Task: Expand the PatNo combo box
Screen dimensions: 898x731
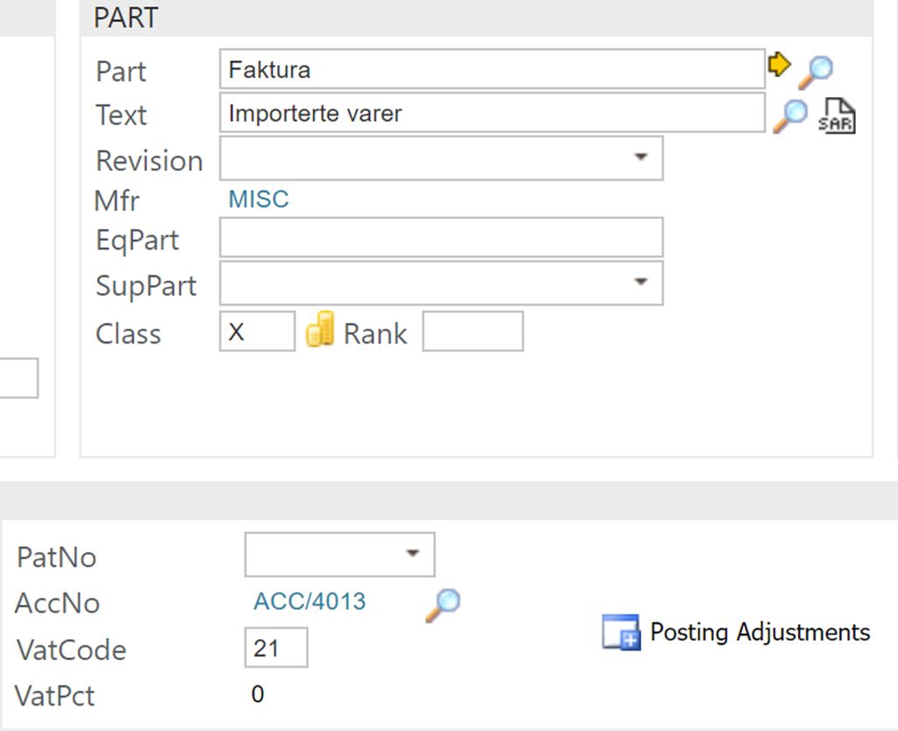Action: [412, 554]
